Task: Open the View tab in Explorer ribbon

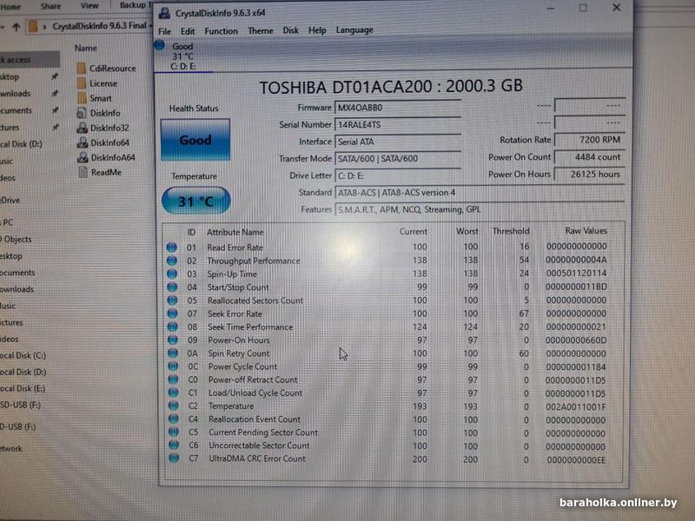Action: pyautogui.click(x=89, y=6)
